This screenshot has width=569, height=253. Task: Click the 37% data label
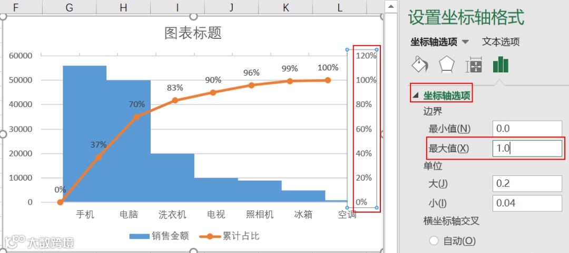(99, 145)
